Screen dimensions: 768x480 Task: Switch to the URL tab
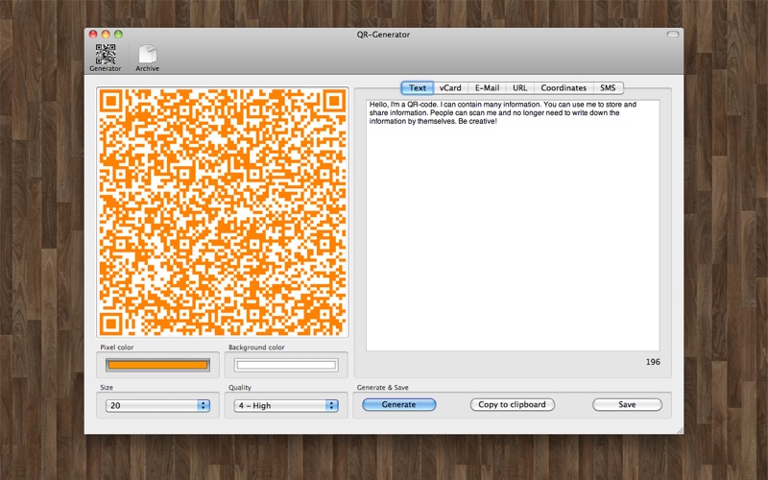519,88
